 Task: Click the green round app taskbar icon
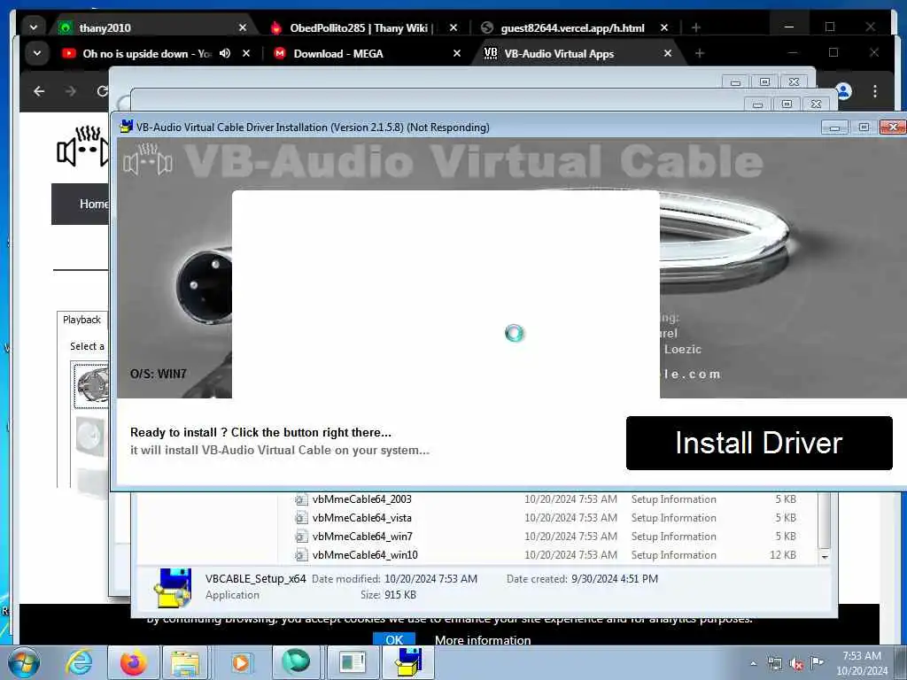[x=296, y=662]
